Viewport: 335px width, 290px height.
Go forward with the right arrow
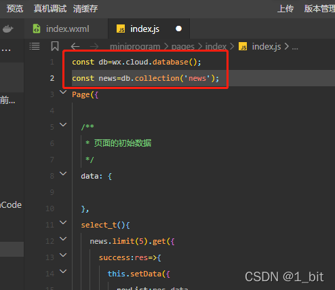94,46
